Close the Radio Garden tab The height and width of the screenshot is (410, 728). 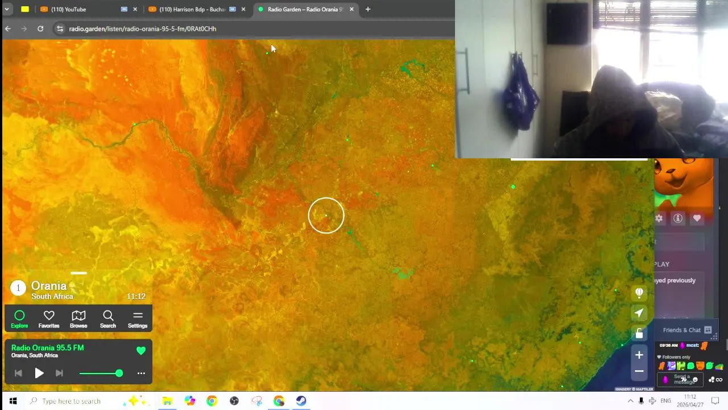(x=351, y=9)
